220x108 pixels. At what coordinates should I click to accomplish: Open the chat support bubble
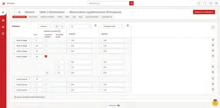click(215, 103)
